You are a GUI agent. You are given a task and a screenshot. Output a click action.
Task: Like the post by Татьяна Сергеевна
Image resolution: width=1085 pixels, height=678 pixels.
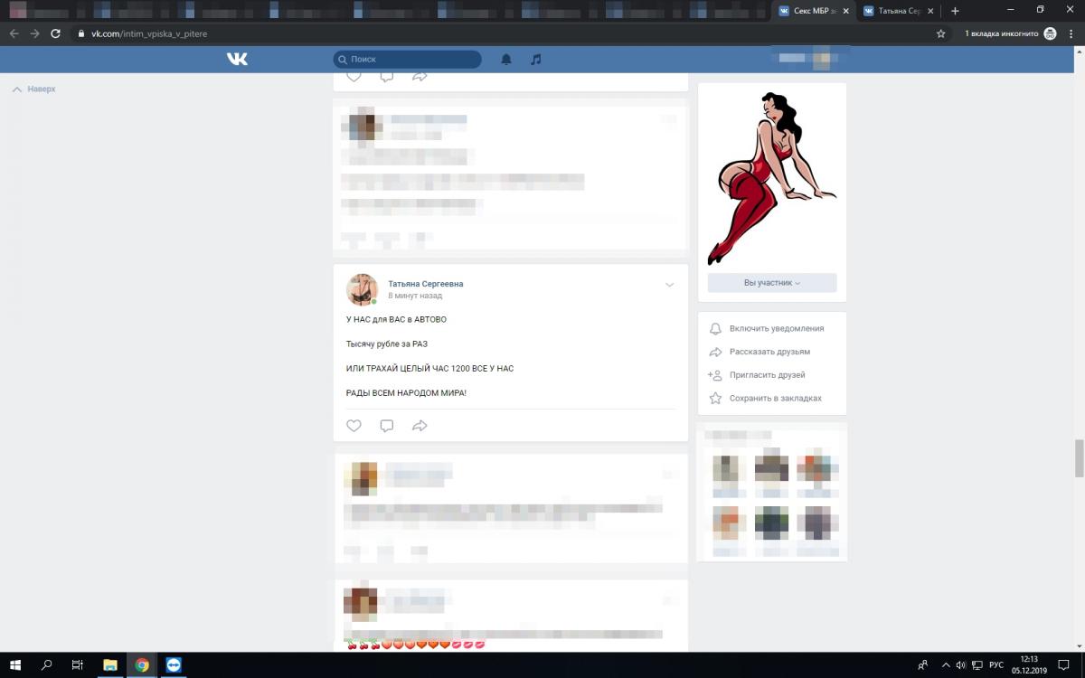click(x=354, y=426)
